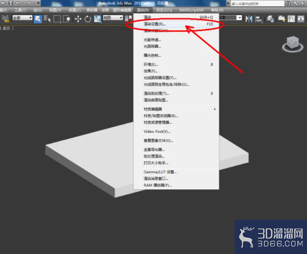Screen dimensions: 307x254
Task: Choose Video Post(V)... menu entry
Action: coord(176,131)
